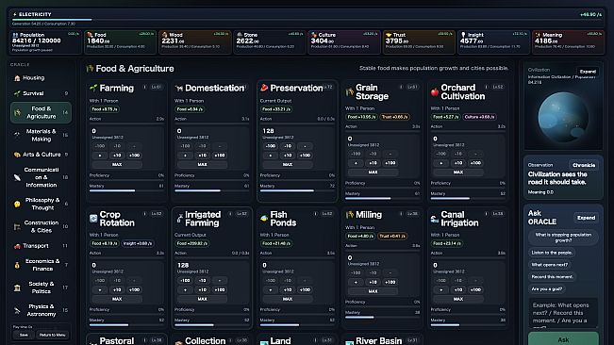This screenshot has height=345, width=614.
Task: Save the game
Action: click(x=24, y=336)
